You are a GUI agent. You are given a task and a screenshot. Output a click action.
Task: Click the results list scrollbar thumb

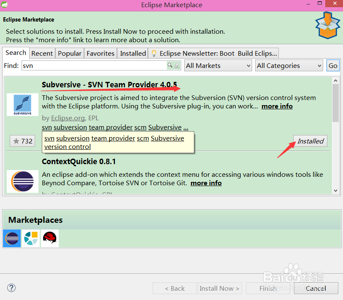point(335,103)
